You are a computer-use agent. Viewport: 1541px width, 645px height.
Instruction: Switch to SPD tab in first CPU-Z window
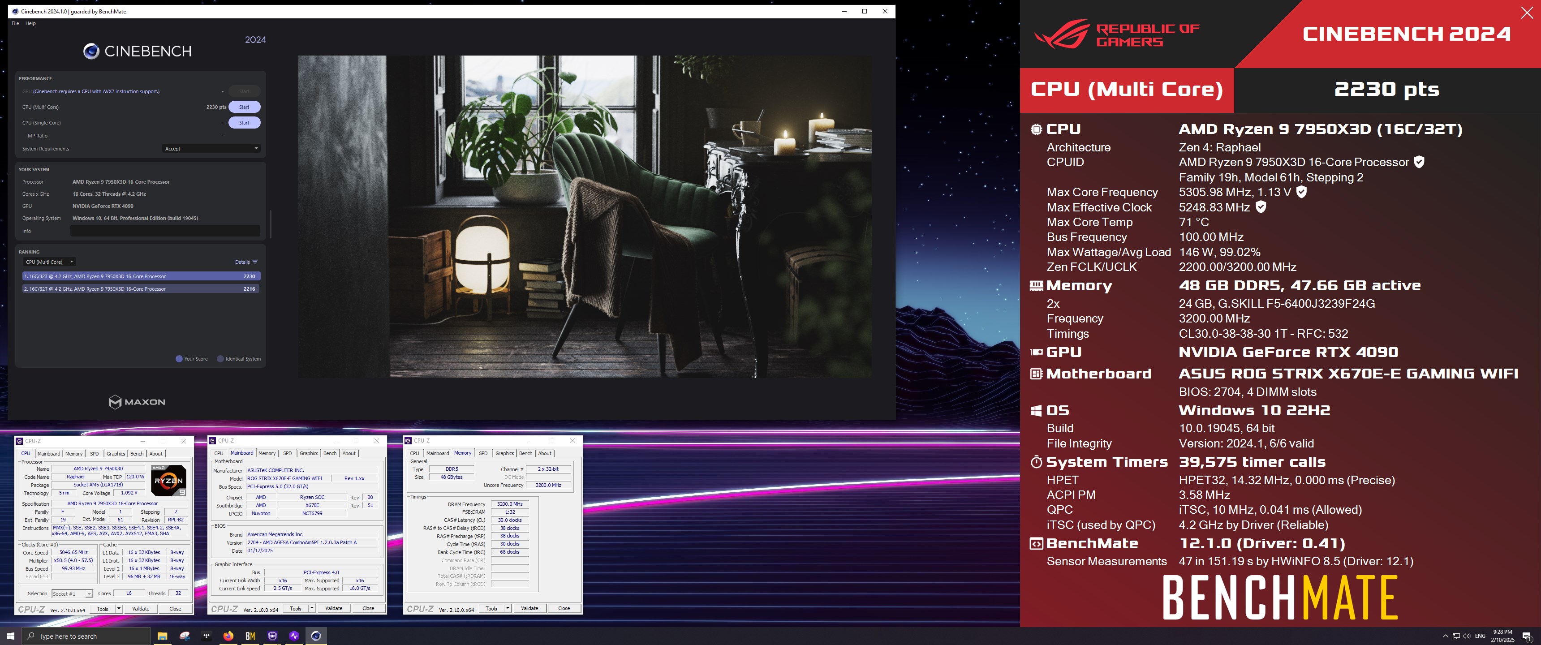95,454
